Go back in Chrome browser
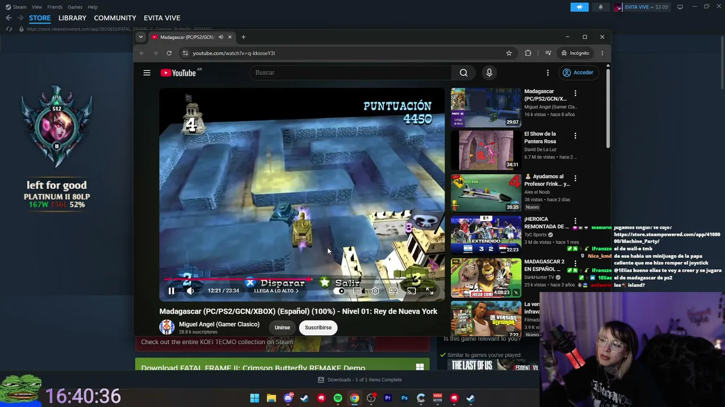Image resolution: width=725 pixels, height=407 pixels. tap(142, 53)
